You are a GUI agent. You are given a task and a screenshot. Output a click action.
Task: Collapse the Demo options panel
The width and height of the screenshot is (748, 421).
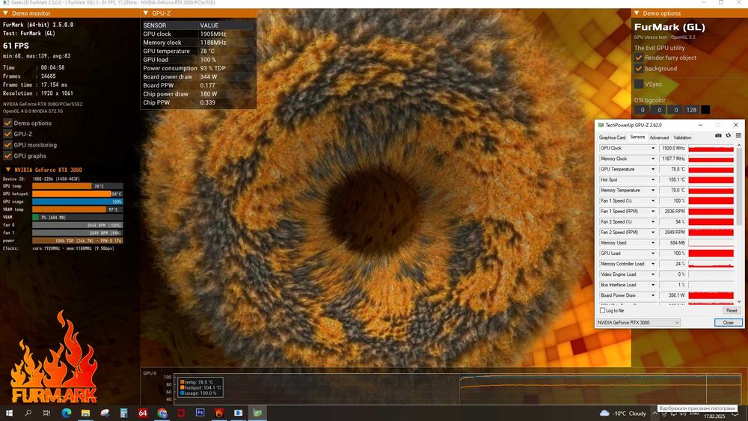pos(637,13)
